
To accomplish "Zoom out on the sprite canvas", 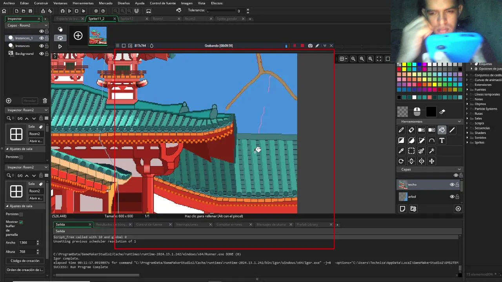I will (353, 59).
